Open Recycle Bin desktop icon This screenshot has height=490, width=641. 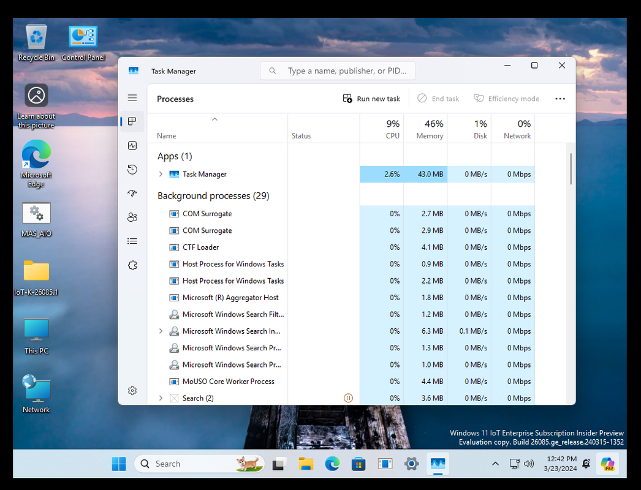(x=36, y=42)
